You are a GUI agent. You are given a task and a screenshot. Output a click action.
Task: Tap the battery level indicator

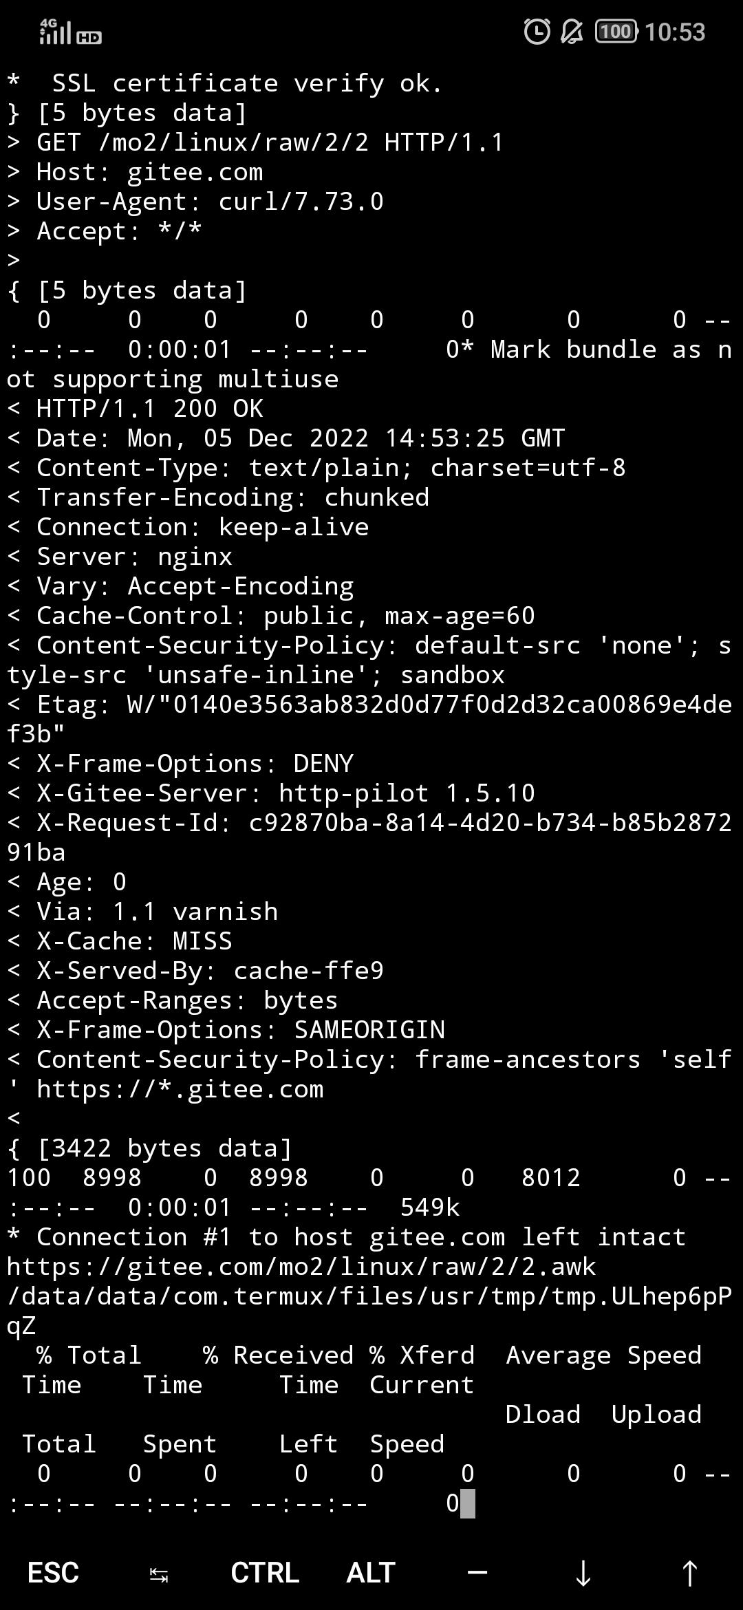(616, 32)
